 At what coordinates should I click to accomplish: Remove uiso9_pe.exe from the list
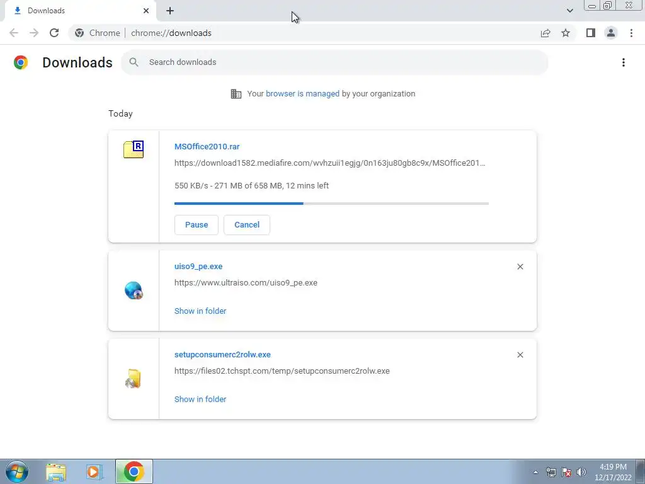coord(520,267)
